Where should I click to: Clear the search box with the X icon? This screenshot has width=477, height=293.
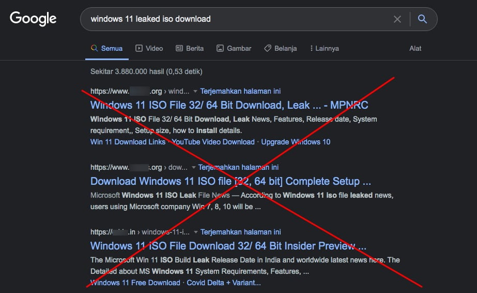coord(397,19)
